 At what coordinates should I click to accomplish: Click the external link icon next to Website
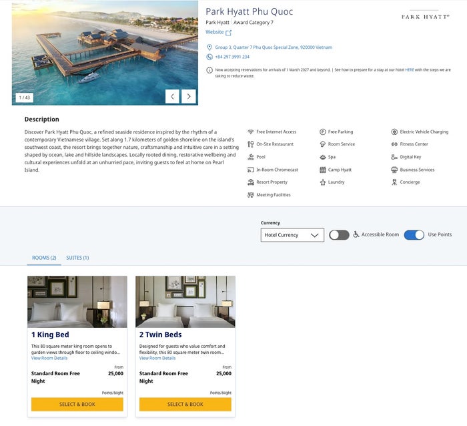(228, 33)
